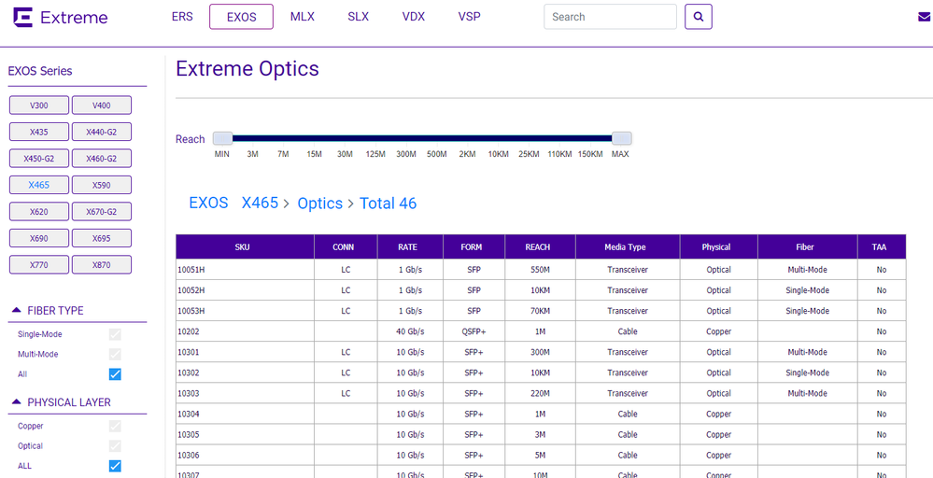Toggle the All fiber type checkbox
Image resolution: width=933 pixels, height=478 pixels.
pos(115,374)
